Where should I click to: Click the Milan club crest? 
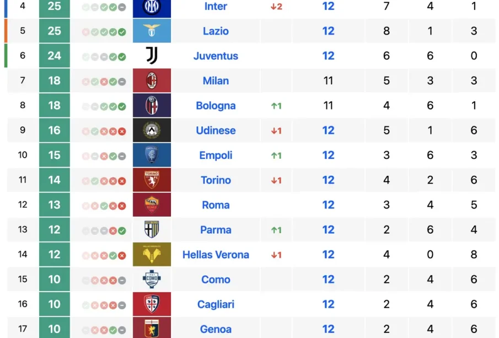[x=152, y=81]
